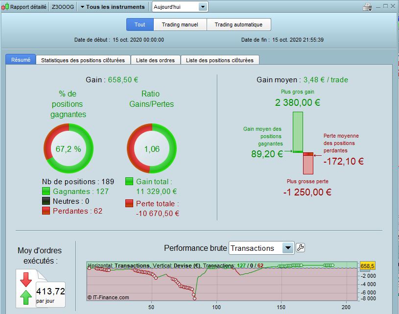Click the green Gagnantes legend square

click(x=46, y=191)
